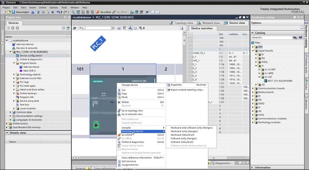
Task: Collapse Signal boards folder in catalog
Action: click(x=253, y=51)
